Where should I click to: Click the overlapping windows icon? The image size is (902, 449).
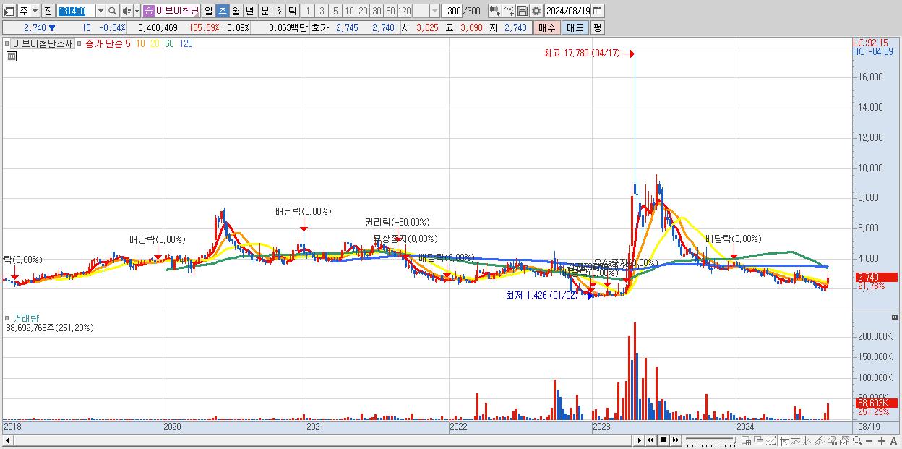point(759,440)
